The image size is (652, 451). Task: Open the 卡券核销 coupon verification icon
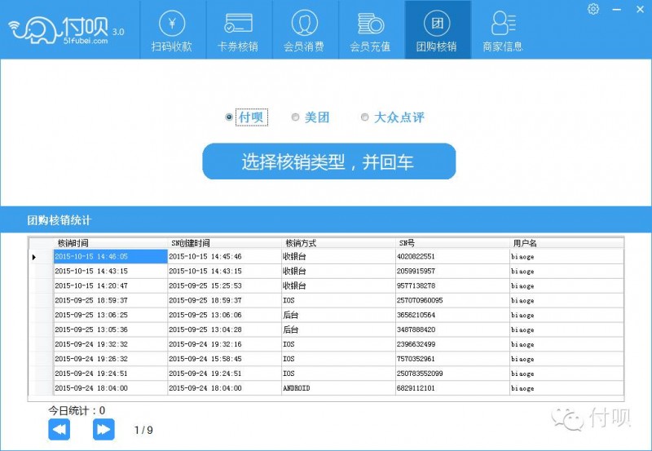pyautogui.click(x=237, y=30)
